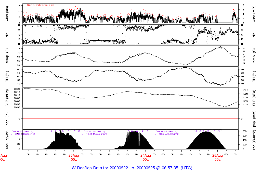The width and height of the screenshot is (261, 178).
Task: Click the '400' tick on rad (W/m^2) axis
Action: pyautogui.click(x=244, y=140)
